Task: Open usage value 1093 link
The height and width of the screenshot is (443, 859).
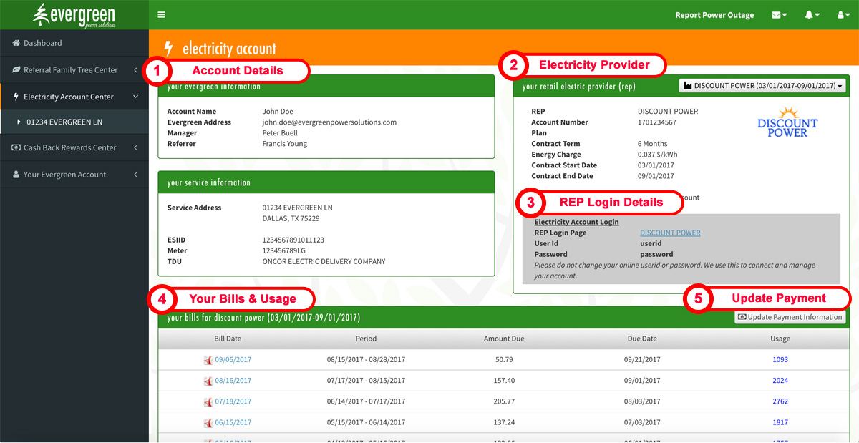Action: tap(780, 359)
